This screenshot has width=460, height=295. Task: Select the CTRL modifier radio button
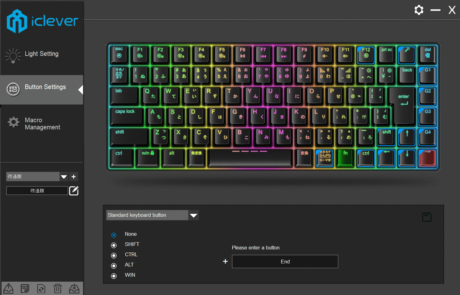pos(114,255)
